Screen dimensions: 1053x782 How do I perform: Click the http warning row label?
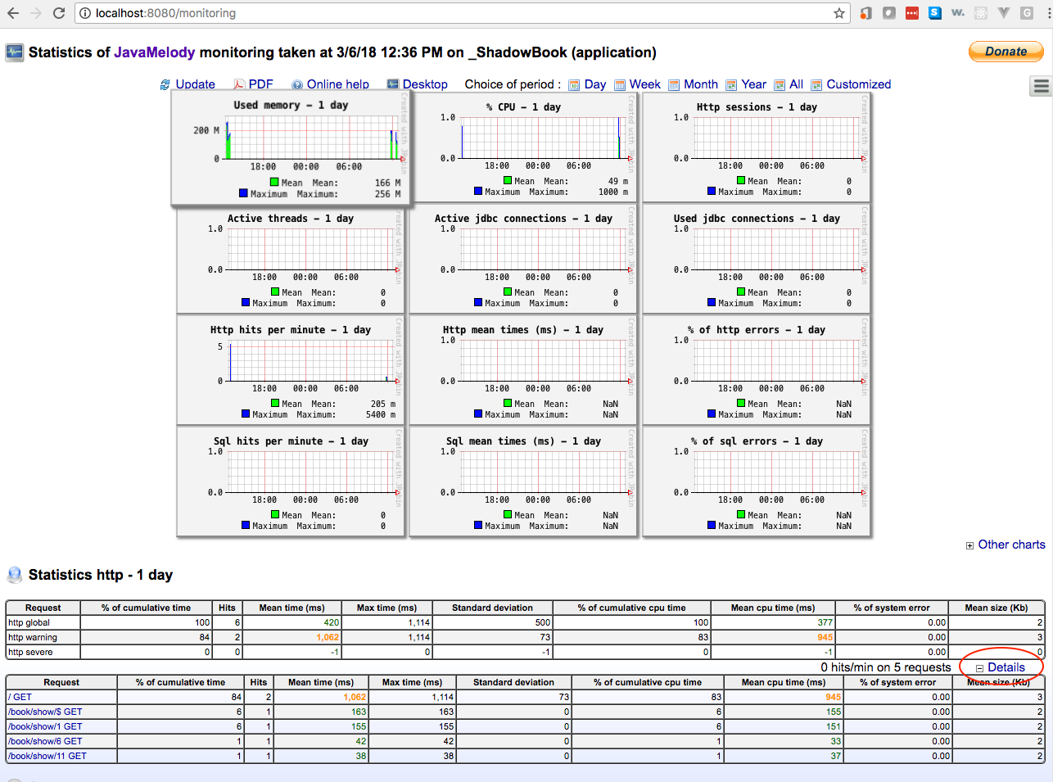(x=33, y=637)
